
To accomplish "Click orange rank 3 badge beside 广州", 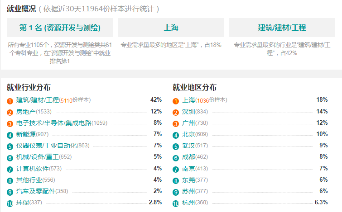I will (x=176, y=124).
